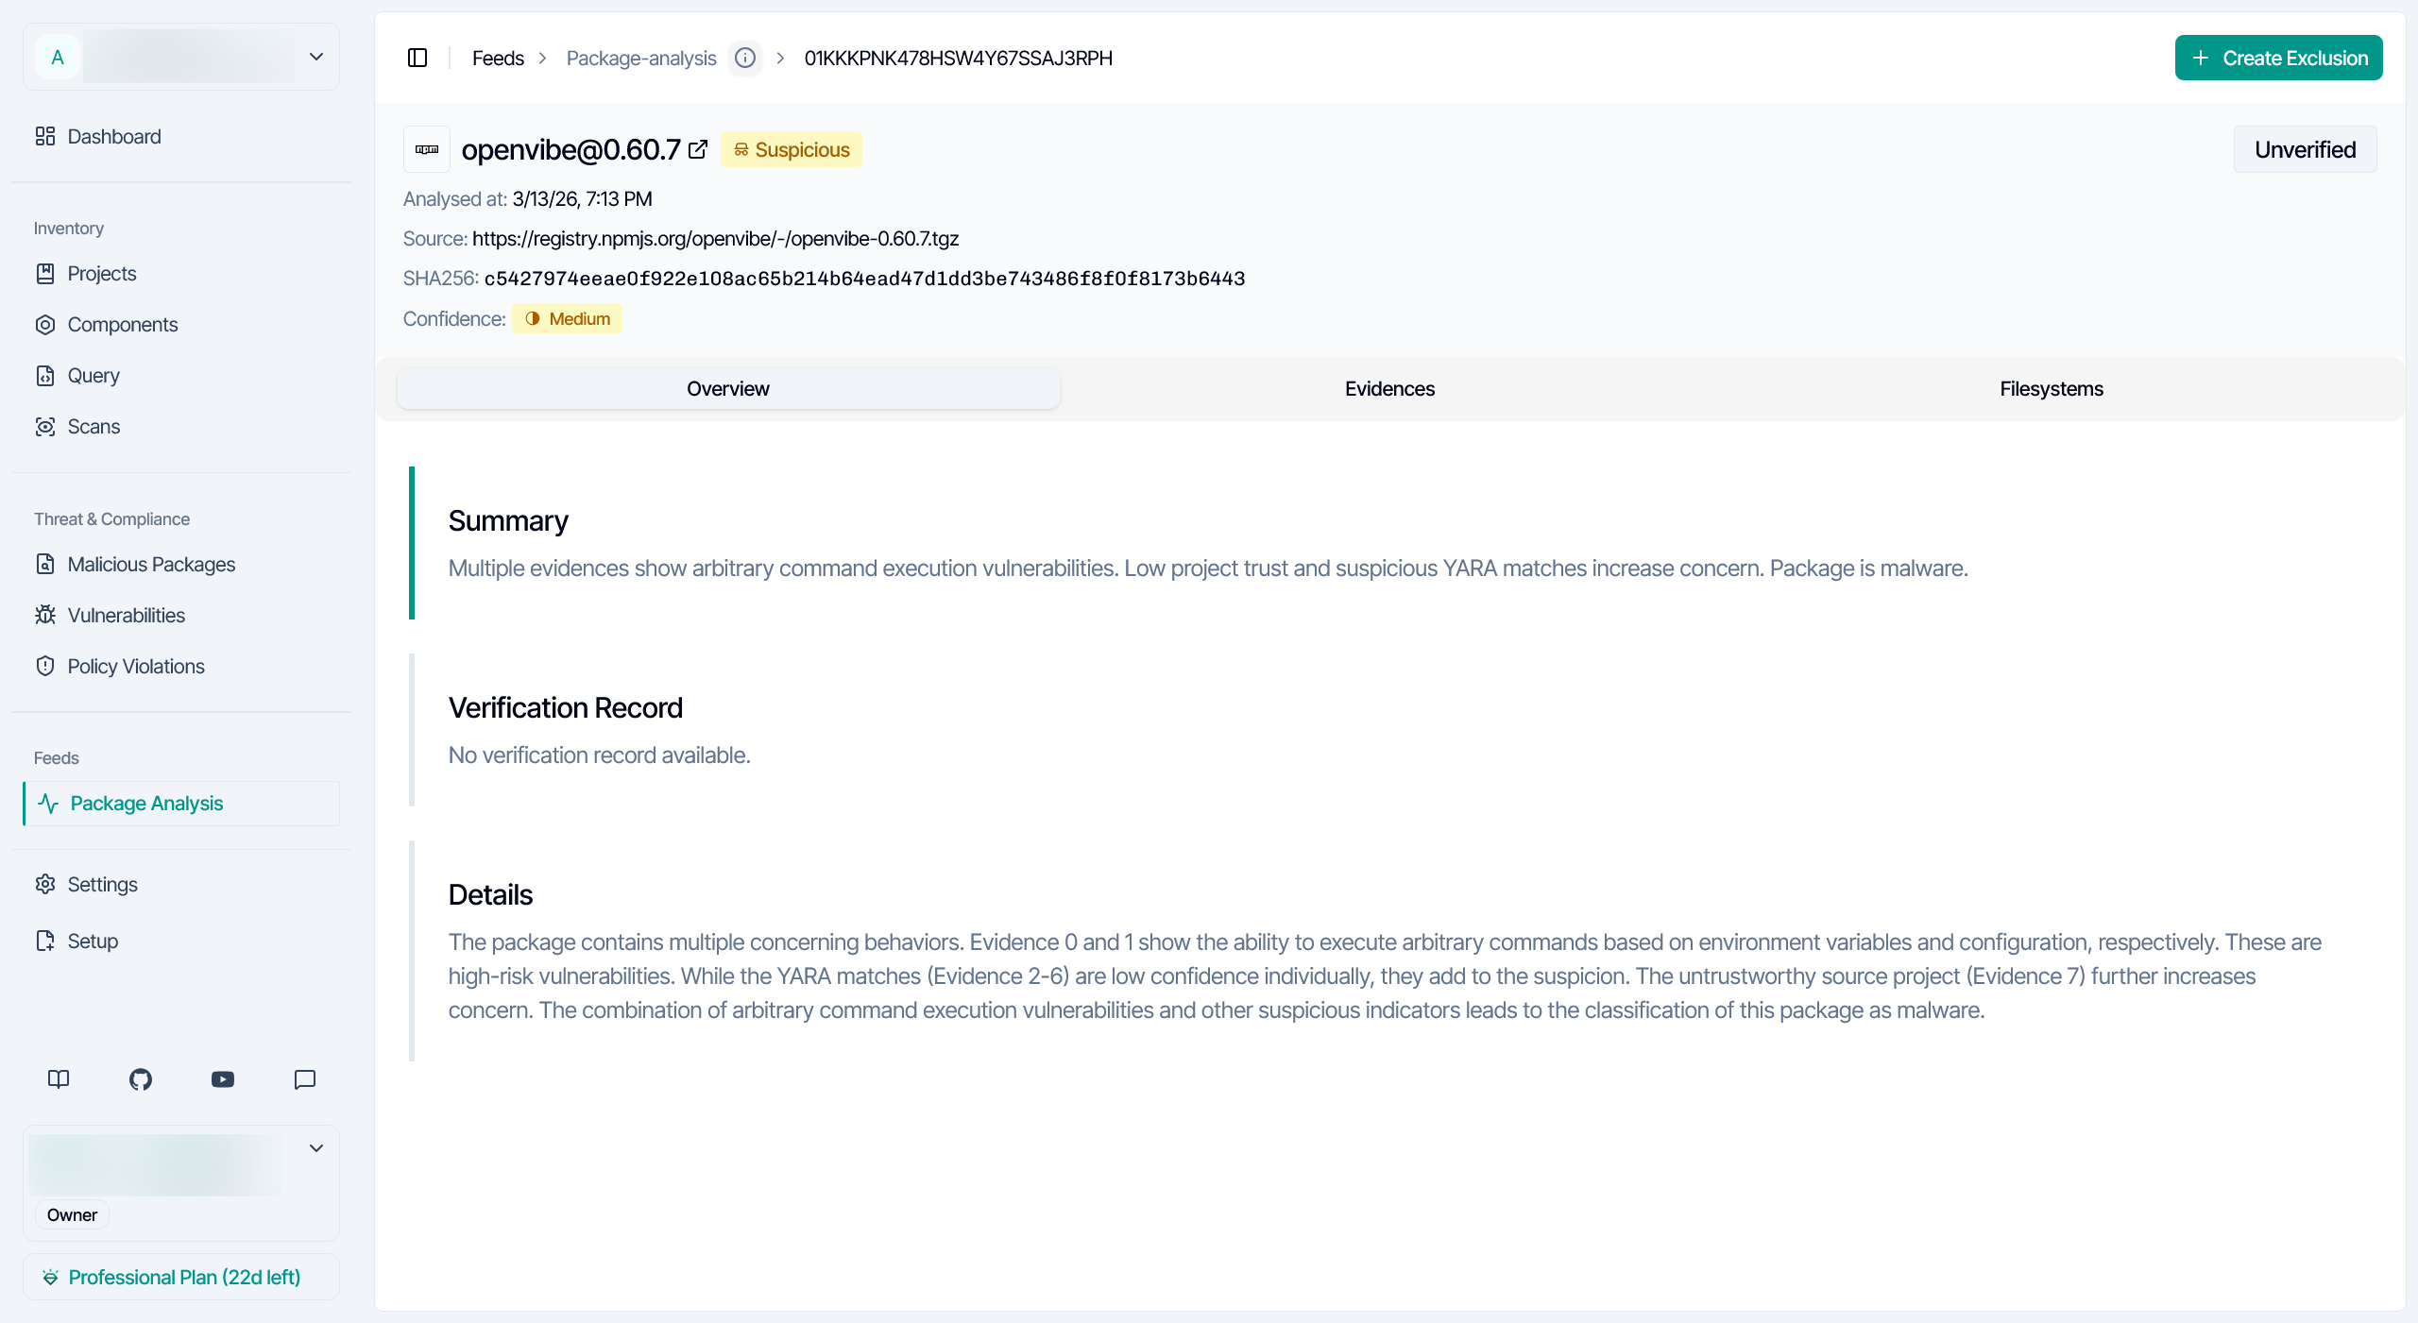Open the Vulnerabilities section
The height and width of the screenshot is (1323, 2418).
click(x=126, y=615)
